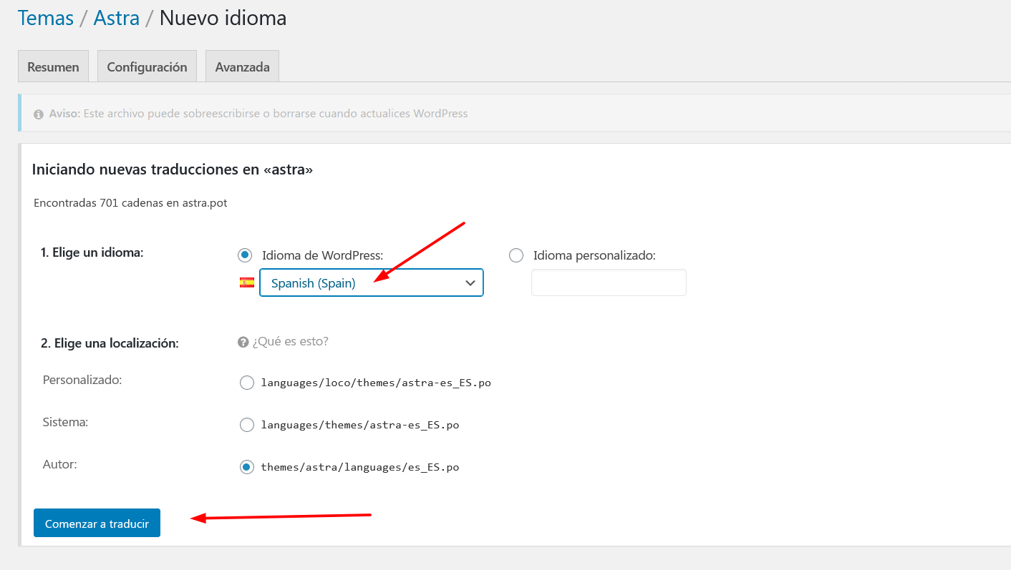Go to the Avanzada tab
The height and width of the screenshot is (570, 1011).
(242, 67)
